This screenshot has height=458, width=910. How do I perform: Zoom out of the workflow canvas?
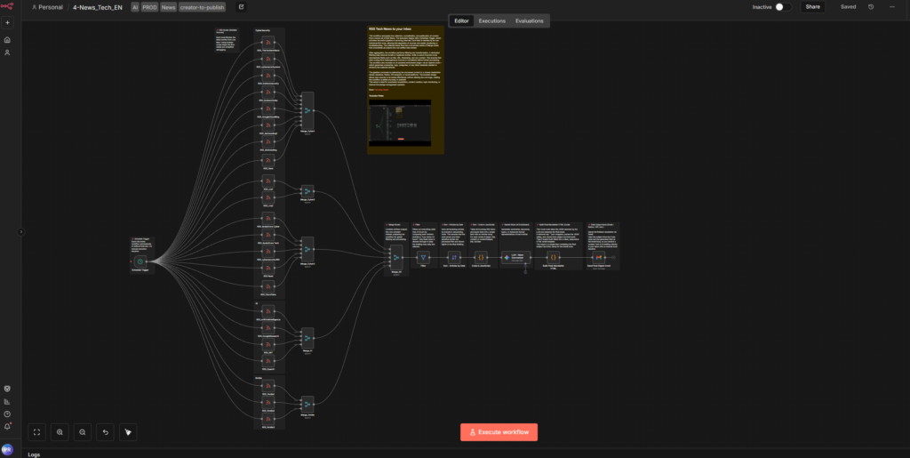click(x=83, y=432)
